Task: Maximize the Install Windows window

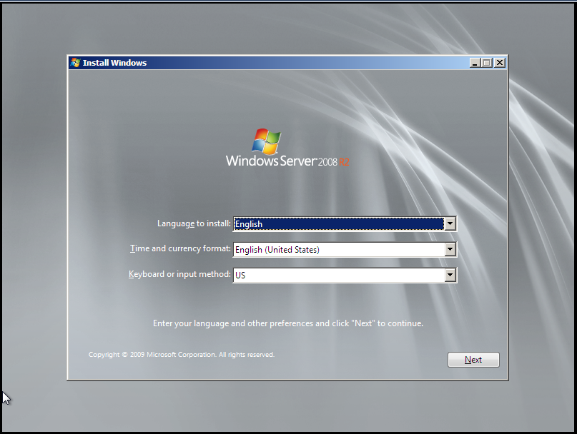Action: pyautogui.click(x=488, y=63)
